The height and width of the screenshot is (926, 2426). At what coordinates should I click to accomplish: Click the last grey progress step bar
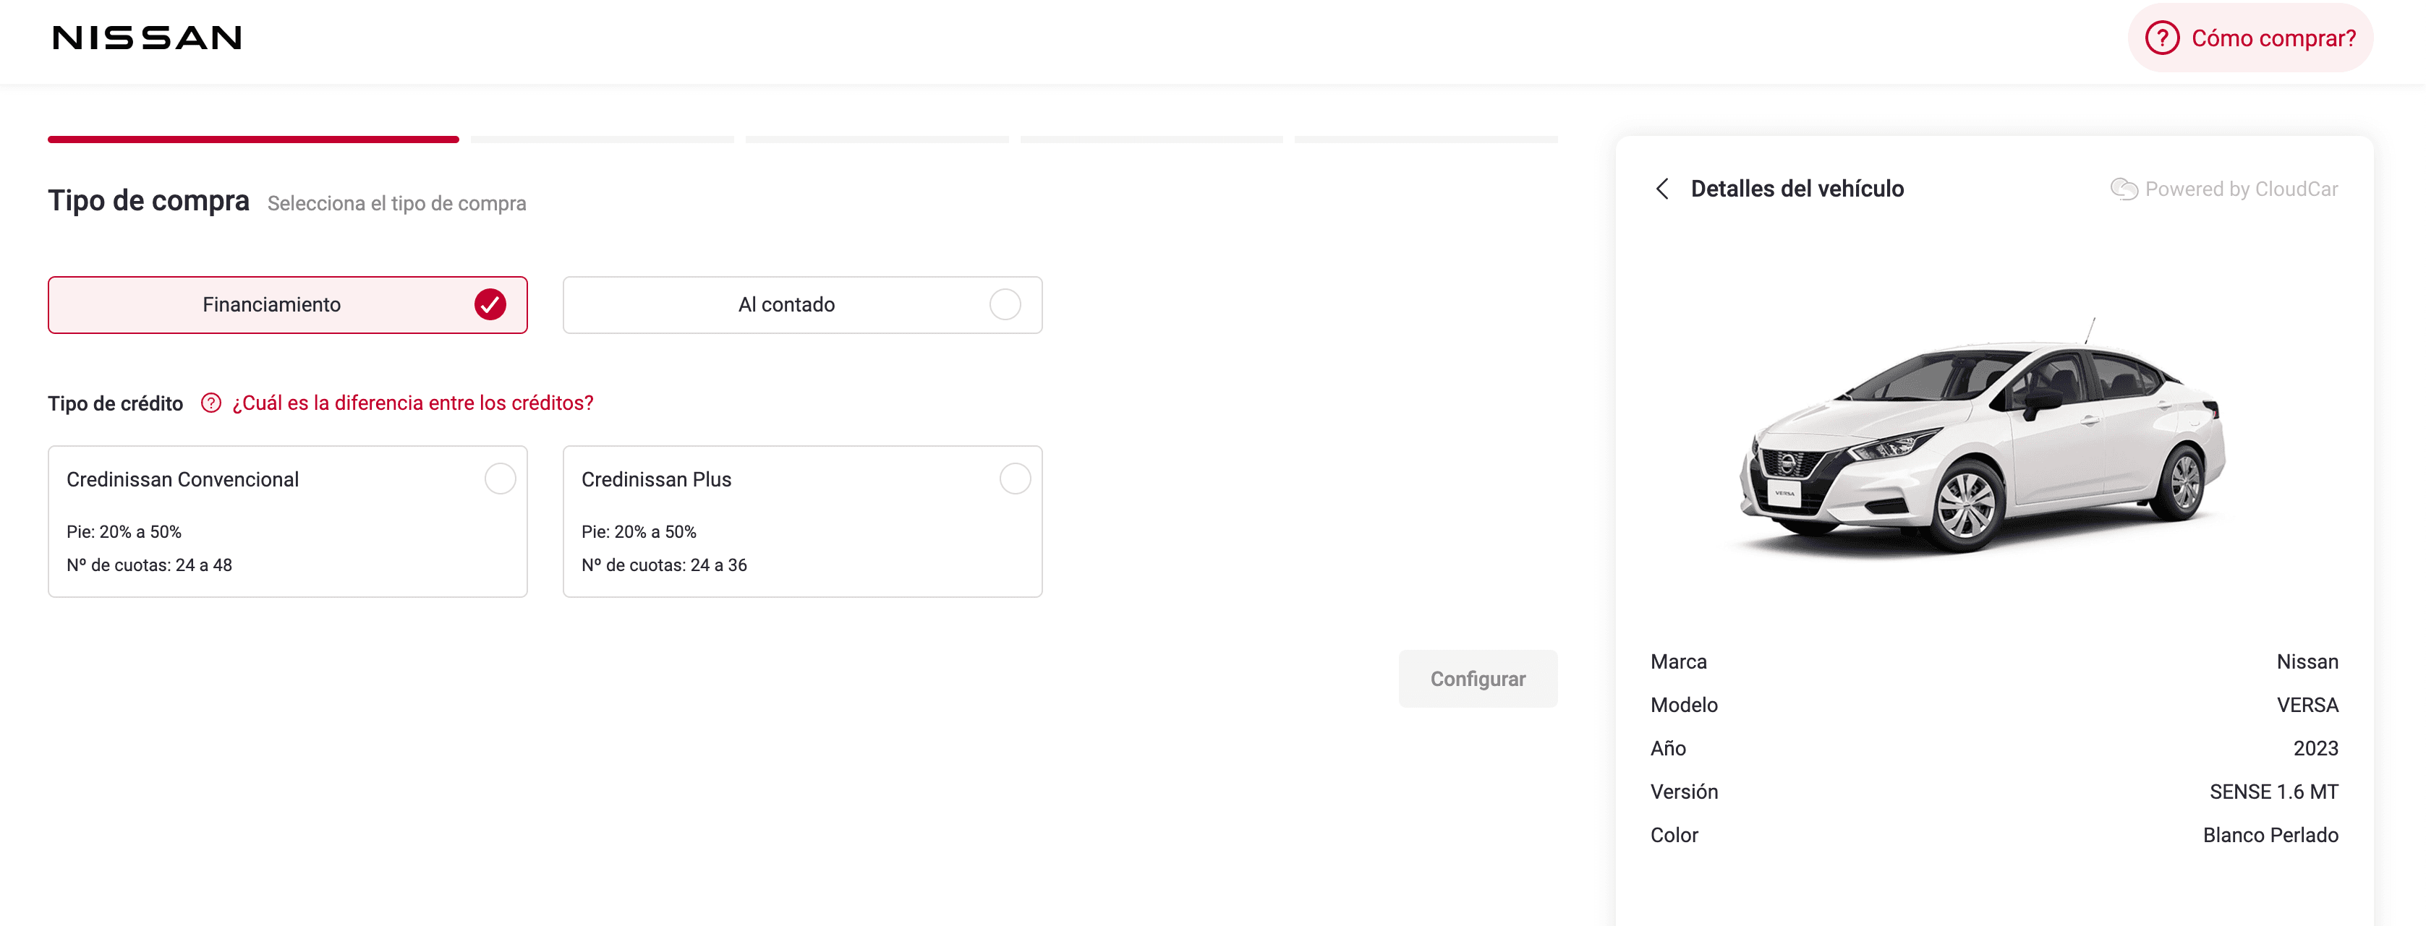1426,140
